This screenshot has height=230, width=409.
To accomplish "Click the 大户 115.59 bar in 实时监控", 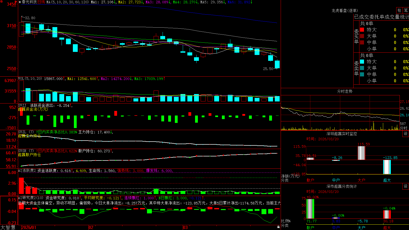I will click(361, 153).
